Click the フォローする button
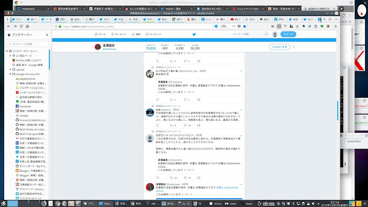Screen dimensions: 368x207 click(279, 47)
